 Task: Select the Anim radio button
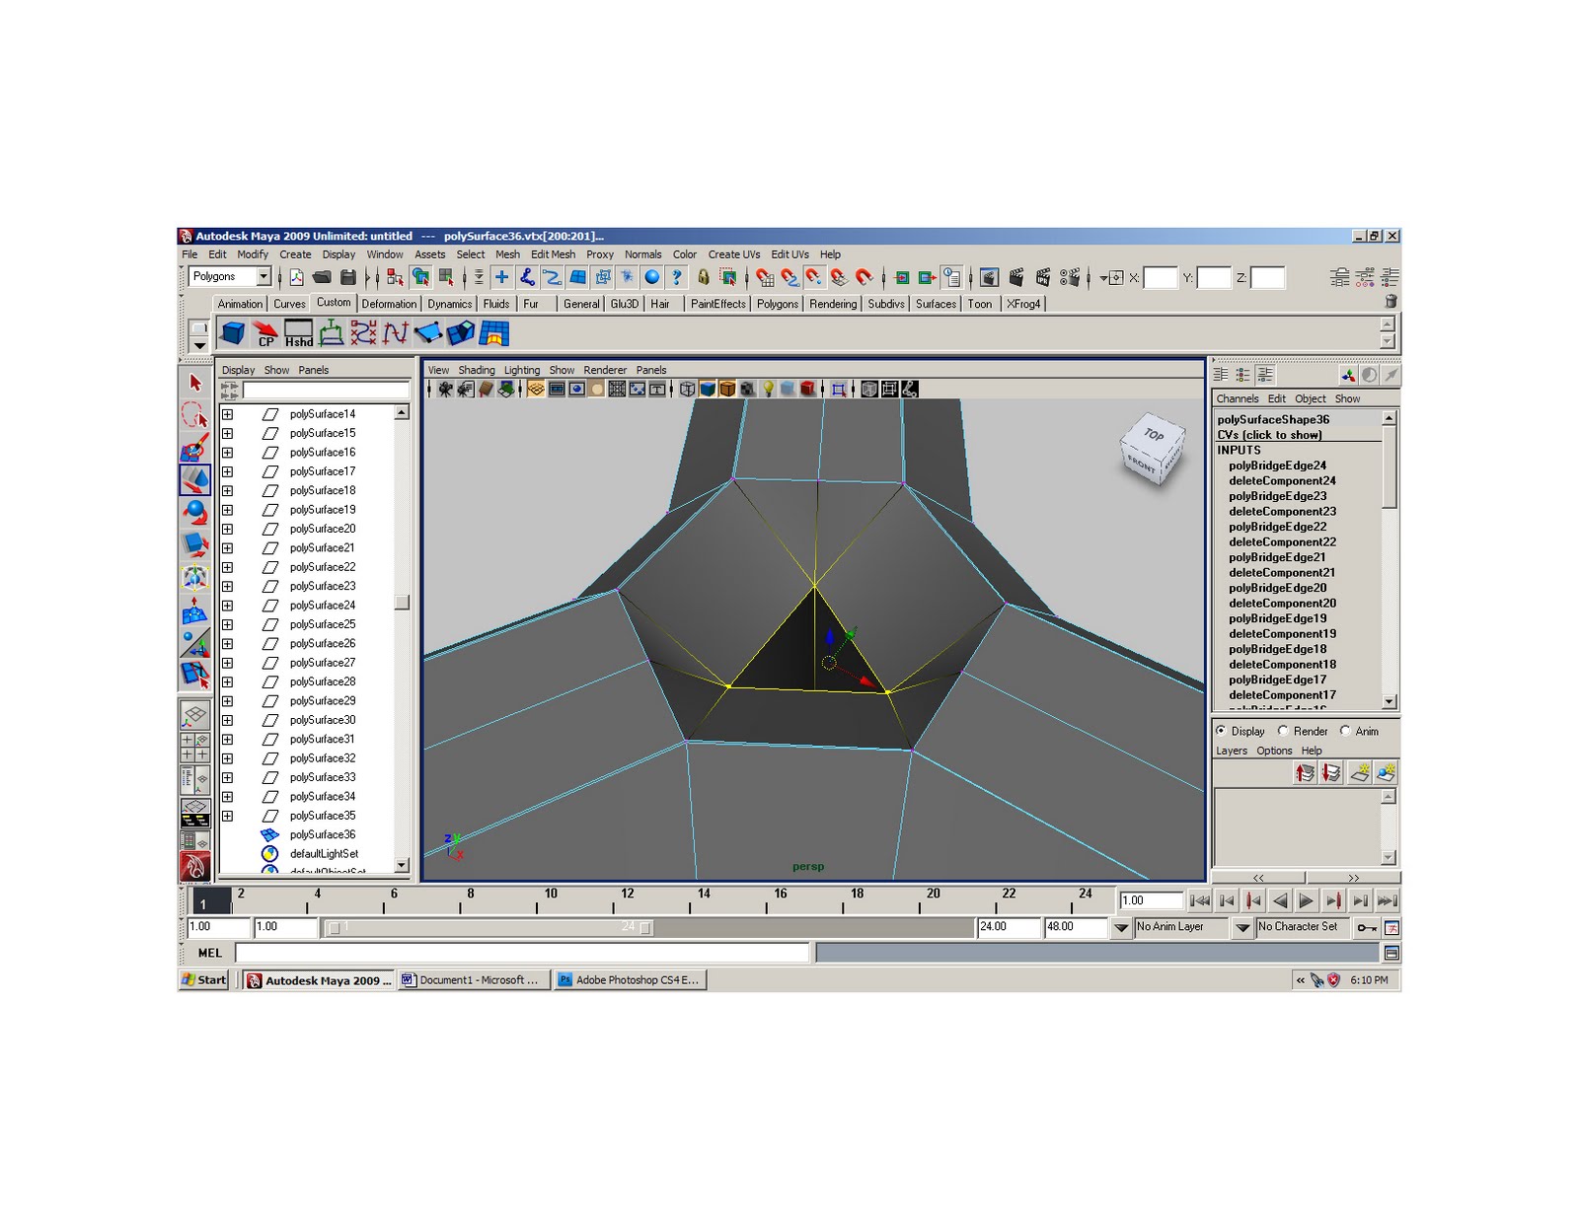[1345, 731]
